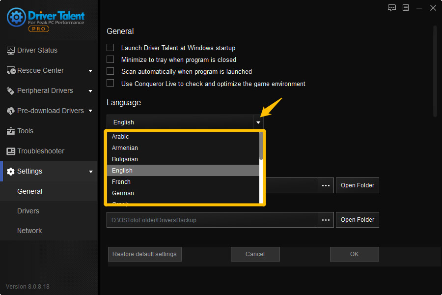The width and height of the screenshot is (442, 295).
Task: Click the D:\OSTotoFolder\DriversBackup path field
Action: tap(212, 220)
